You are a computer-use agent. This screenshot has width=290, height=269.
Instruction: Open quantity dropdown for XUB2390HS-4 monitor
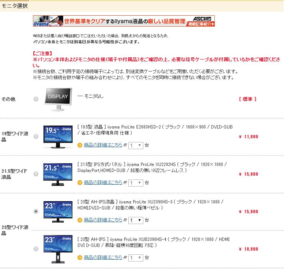(x=136, y=257)
